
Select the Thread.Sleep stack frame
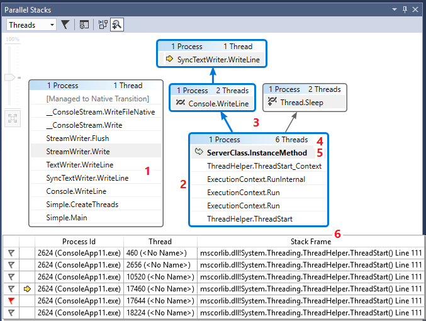click(301, 102)
